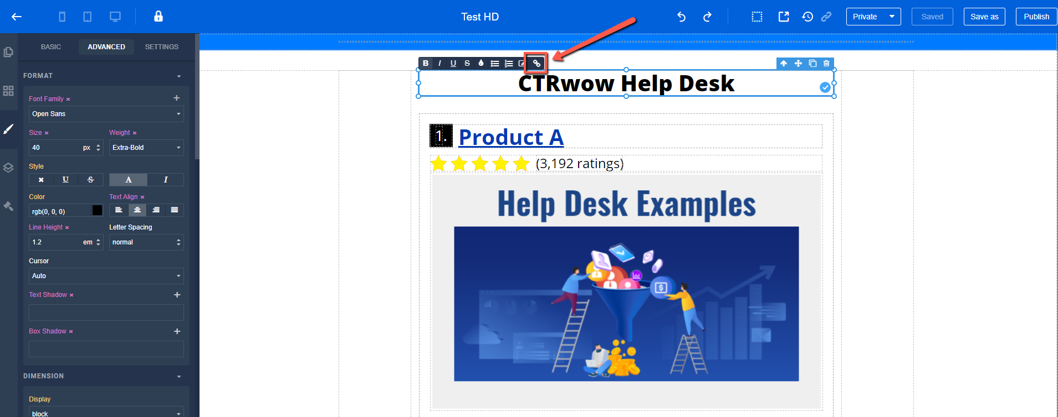Insert numbered list from floating toolbar
The width and height of the screenshot is (1058, 417).
click(509, 63)
